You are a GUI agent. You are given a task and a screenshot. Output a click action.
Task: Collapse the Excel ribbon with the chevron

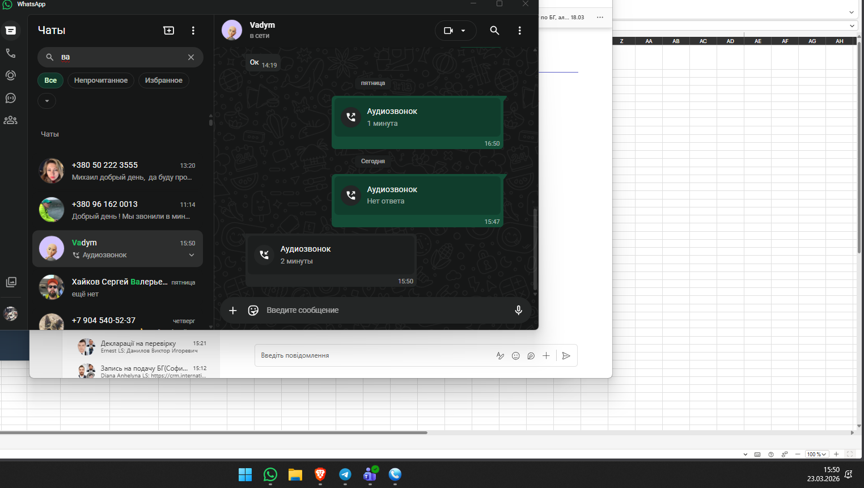click(852, 12)
